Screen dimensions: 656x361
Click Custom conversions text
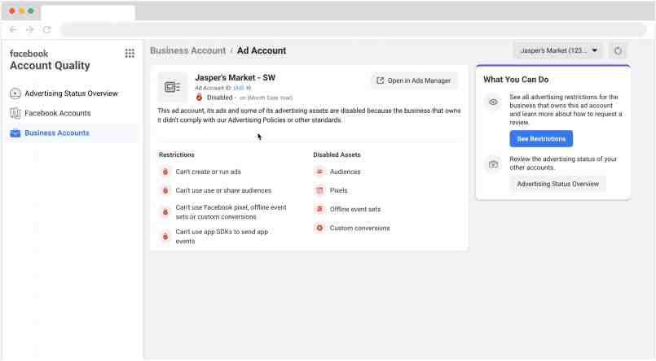[x=360, y=228]
